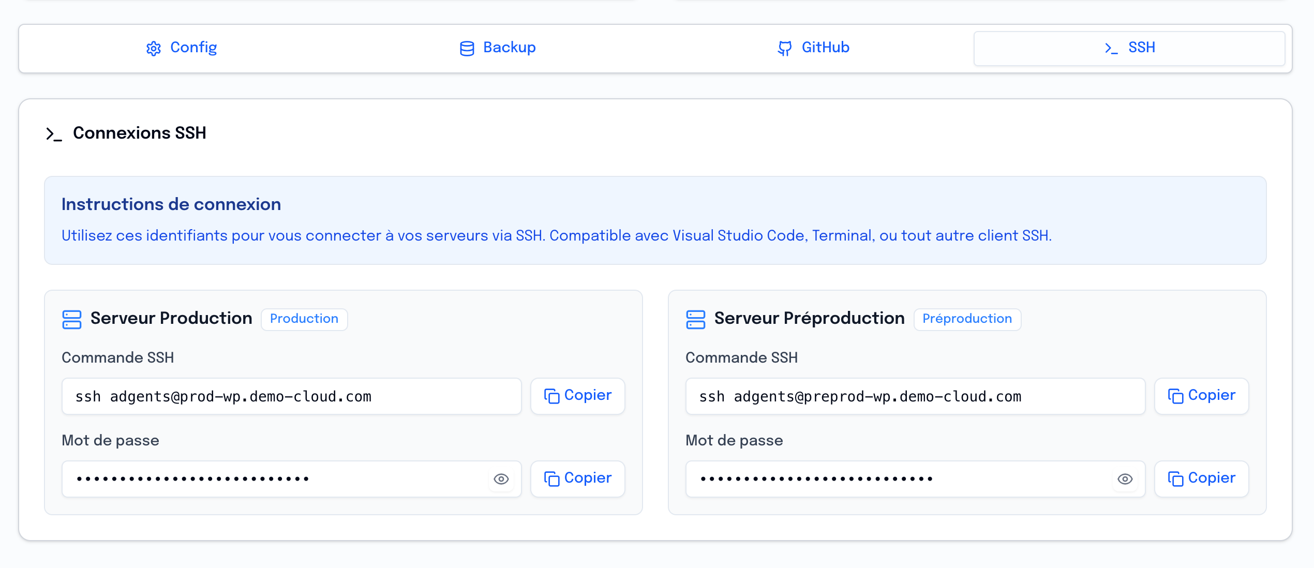Click the terminal icon beside Connexions SSH
The image size is (1314, 568).
click(54, 134)
